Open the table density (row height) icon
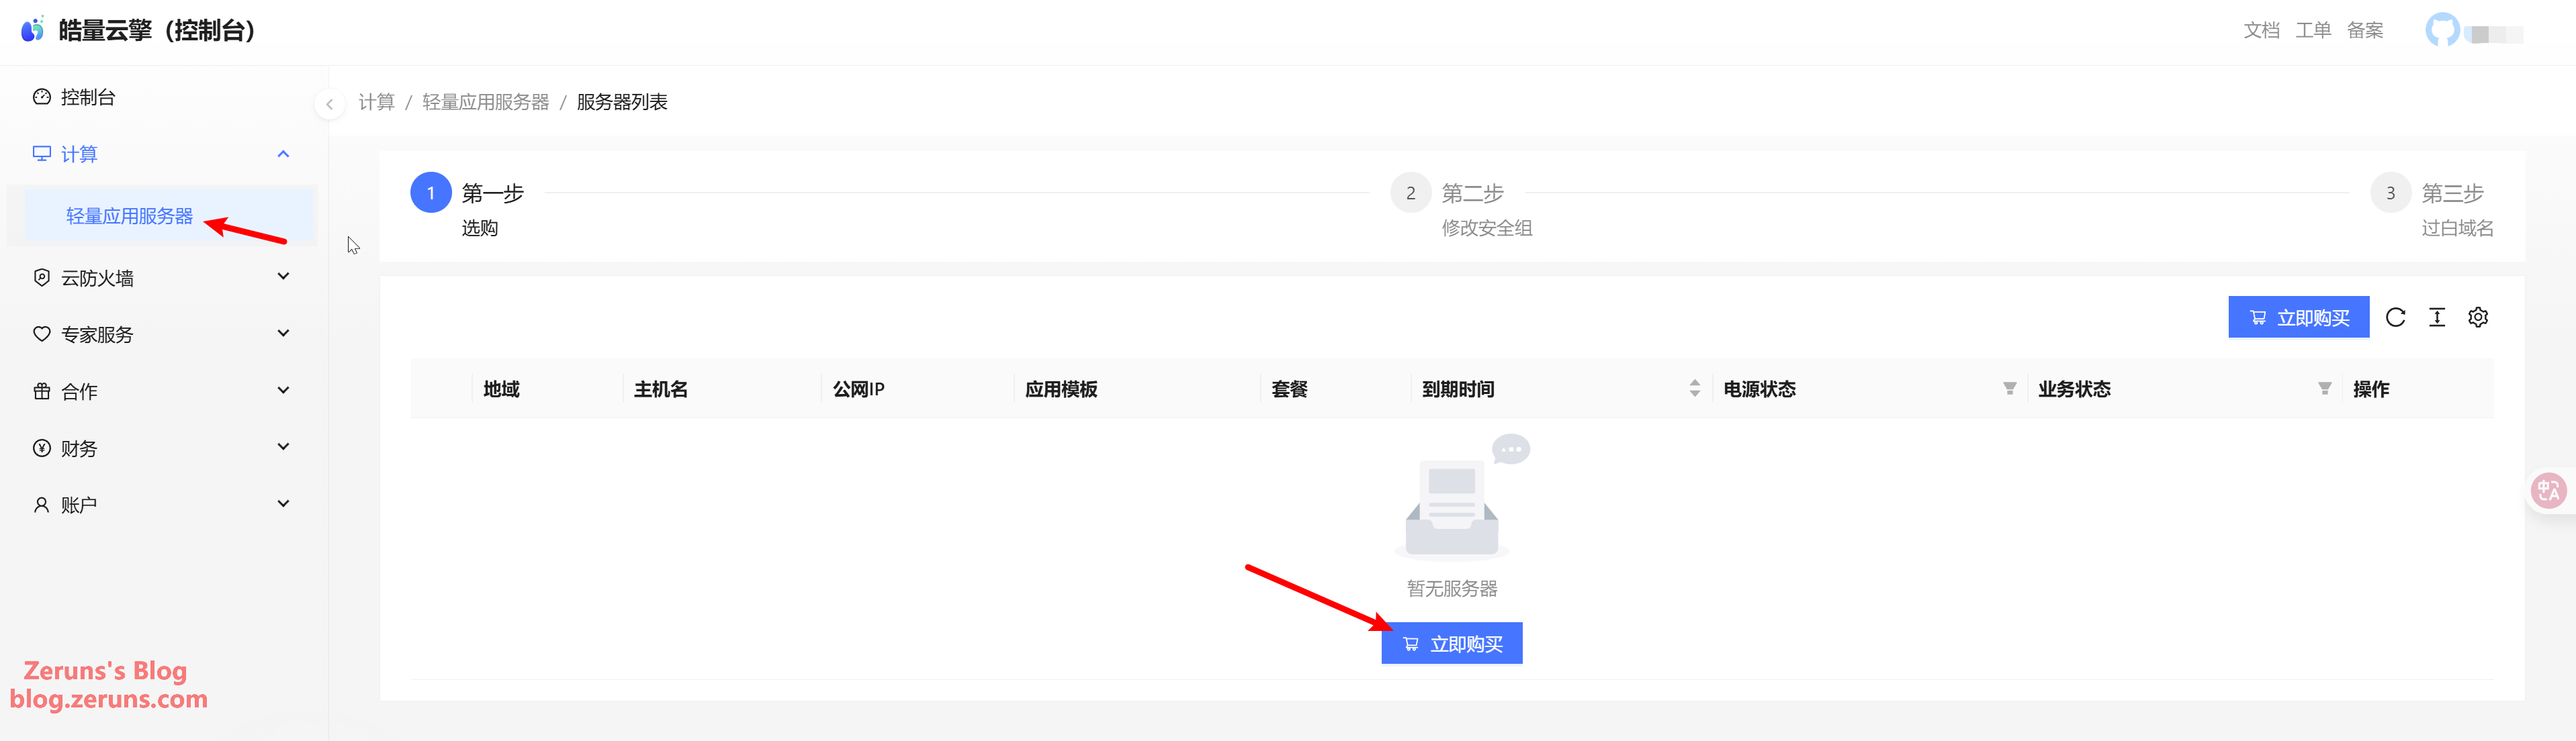This screenshot has width=2576, height=741. [2437, 317]
